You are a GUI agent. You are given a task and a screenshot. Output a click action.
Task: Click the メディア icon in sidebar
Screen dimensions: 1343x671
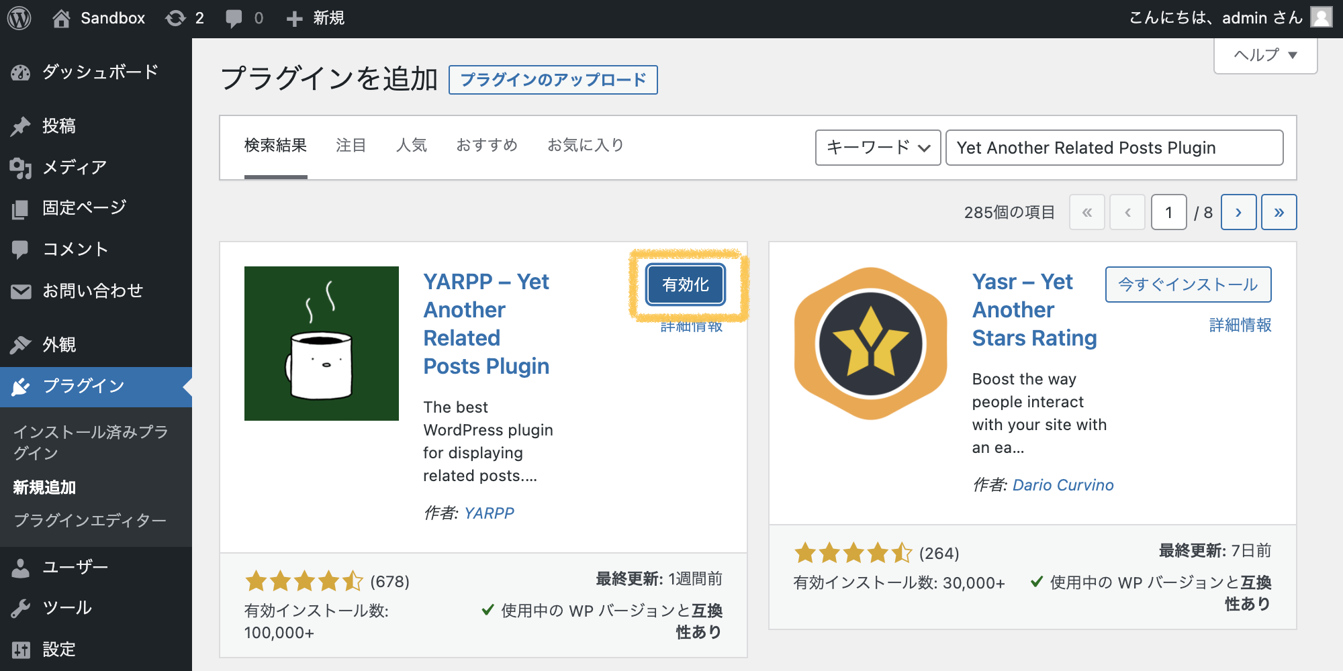(x=21, y=168)
